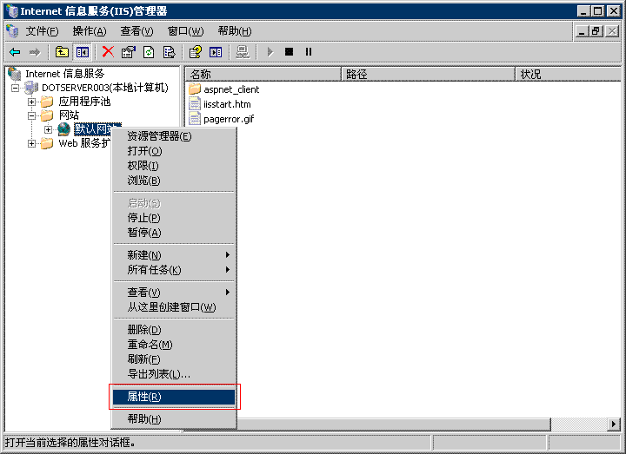Choose 资源管理器(E) from context menu

174,136
